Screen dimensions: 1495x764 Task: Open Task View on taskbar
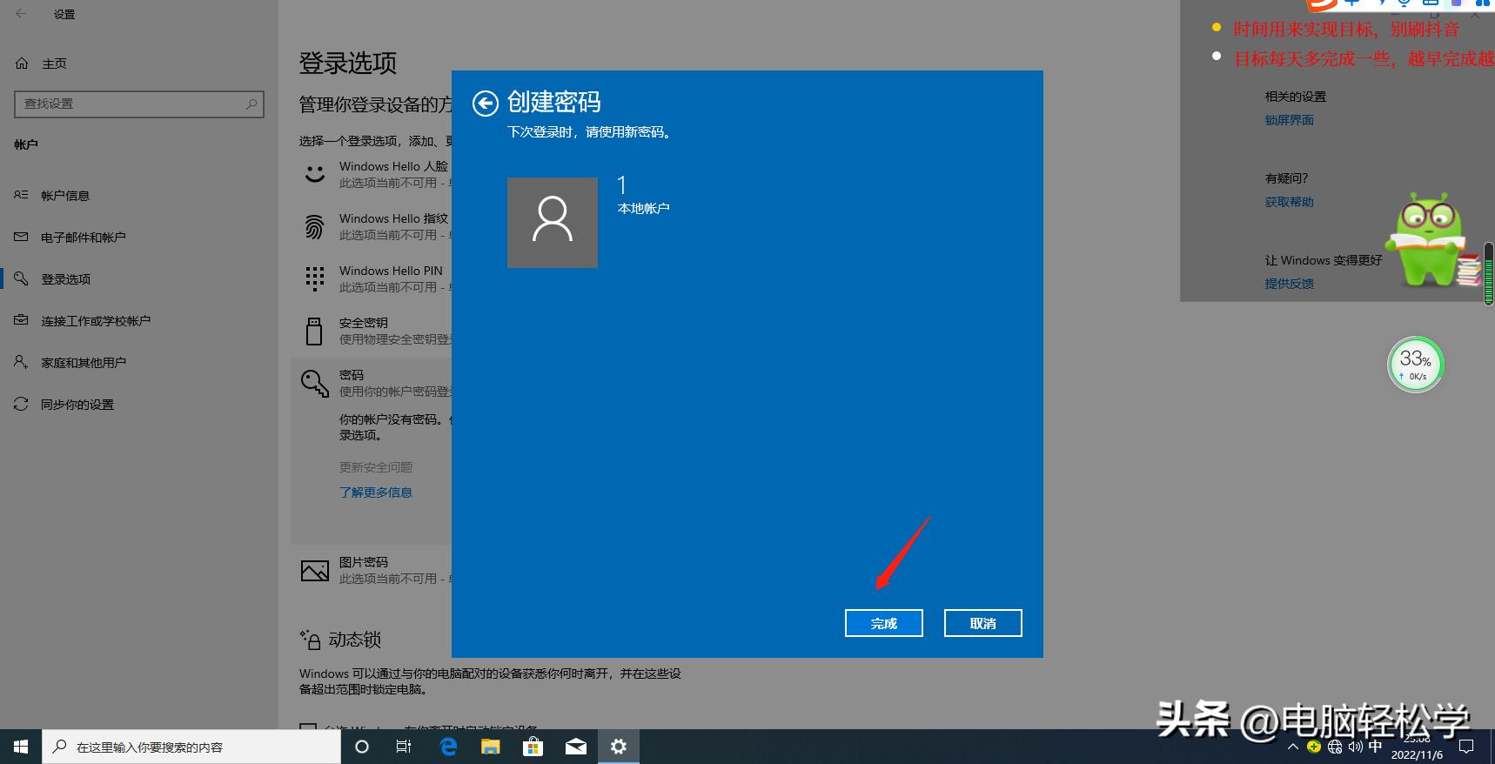pos(404,747)
